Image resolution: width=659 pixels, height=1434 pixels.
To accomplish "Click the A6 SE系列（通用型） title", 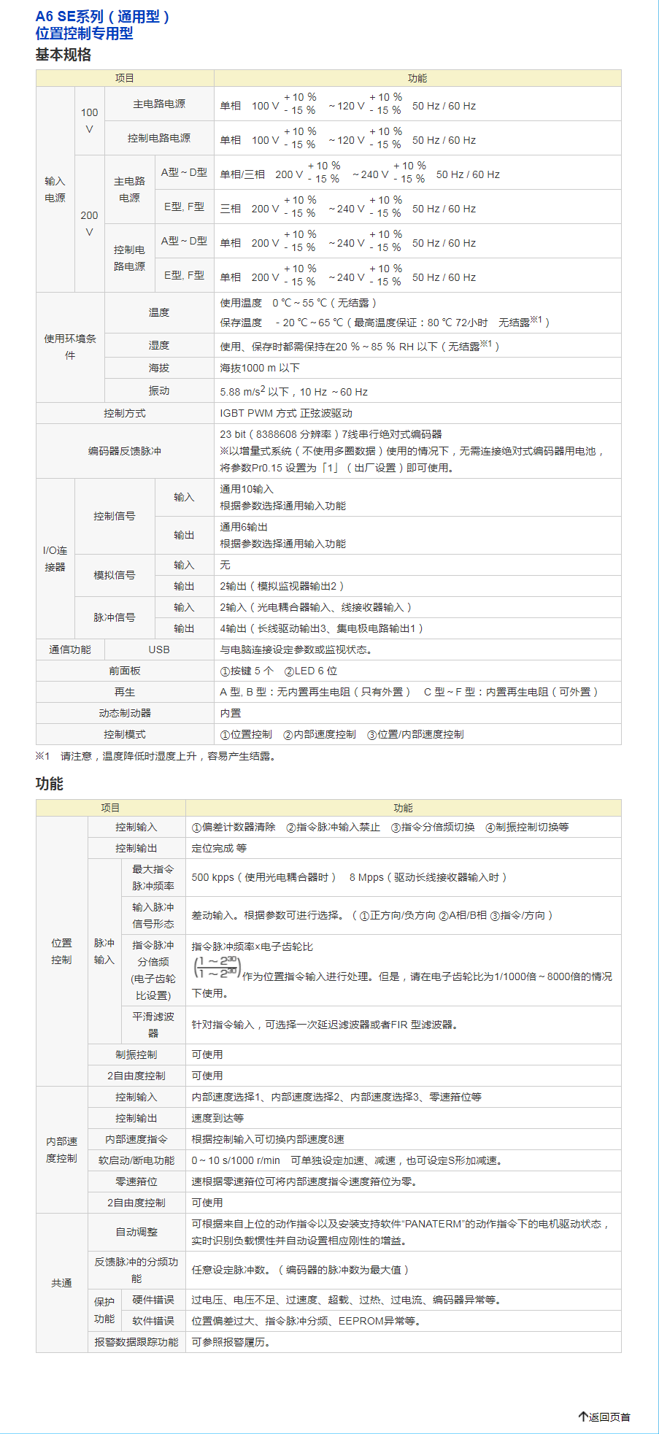I will click(102, 17).
